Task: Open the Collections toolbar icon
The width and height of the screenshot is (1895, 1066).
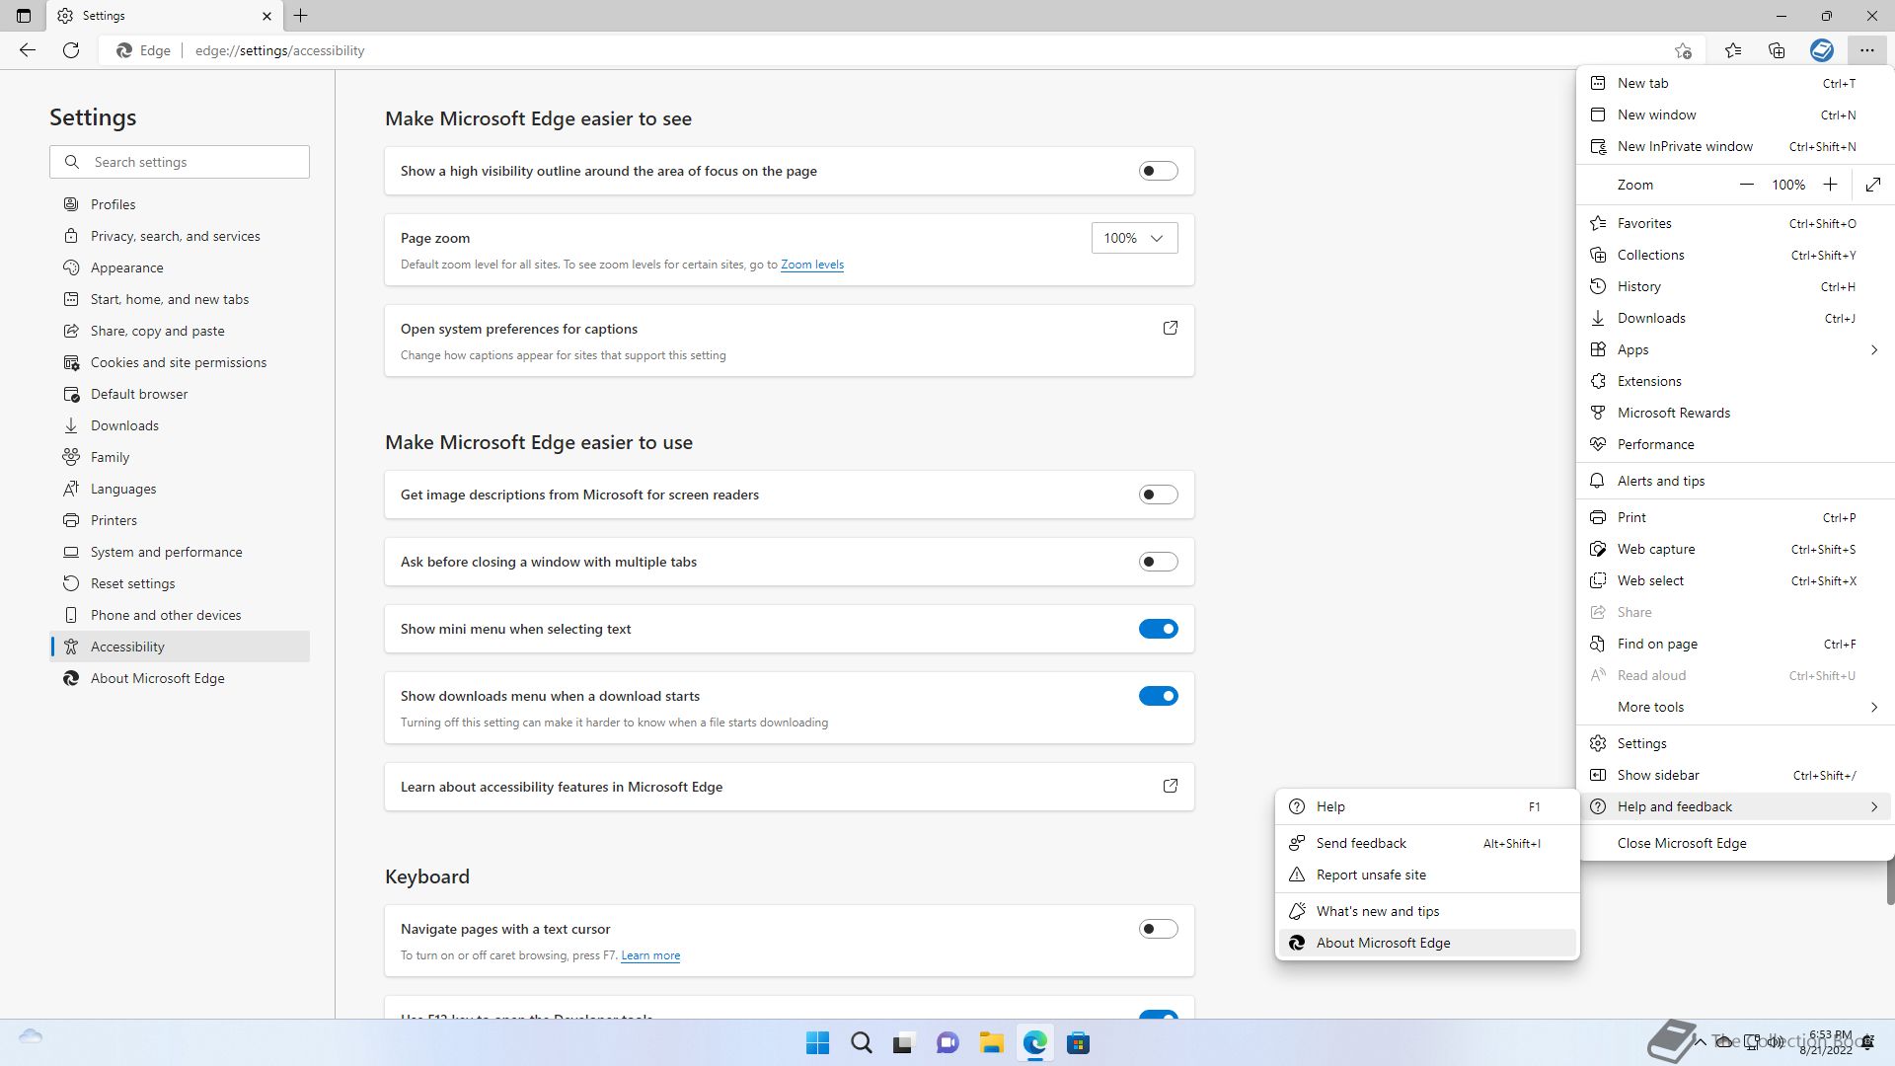Action: coord(1777,50)
